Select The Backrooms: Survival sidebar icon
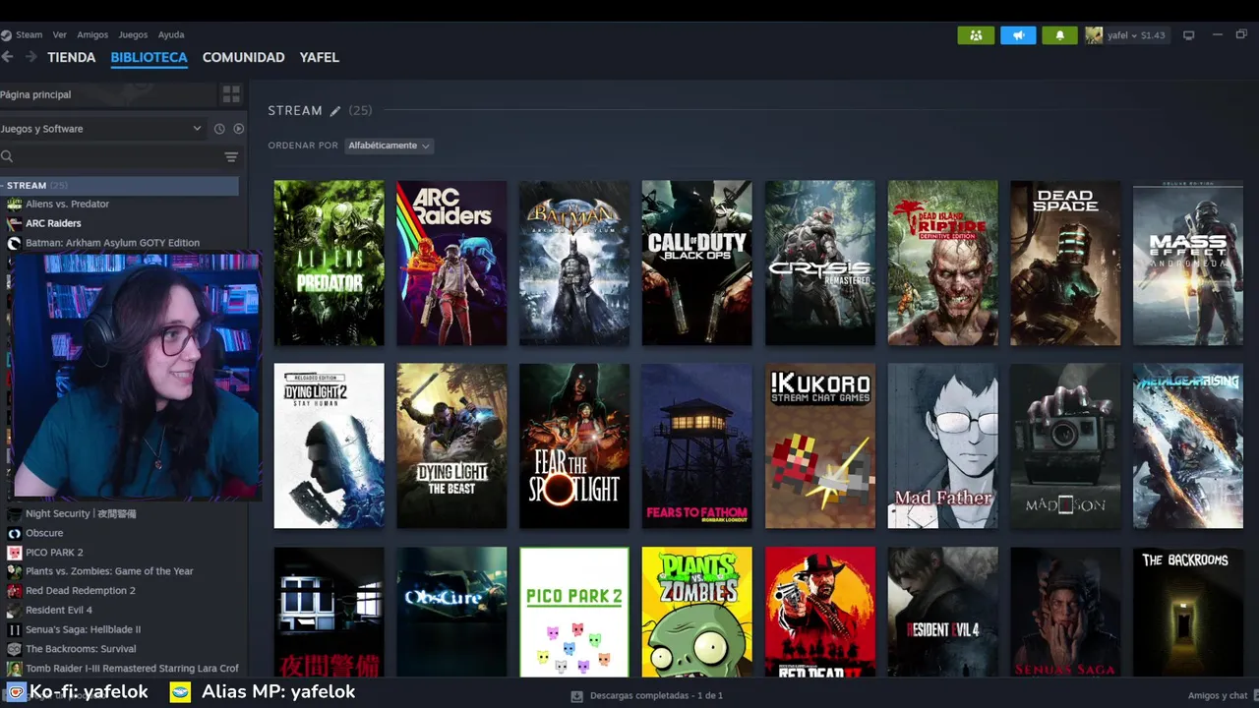This screenshot has height=708, width=1259. [x=14, y=649]
